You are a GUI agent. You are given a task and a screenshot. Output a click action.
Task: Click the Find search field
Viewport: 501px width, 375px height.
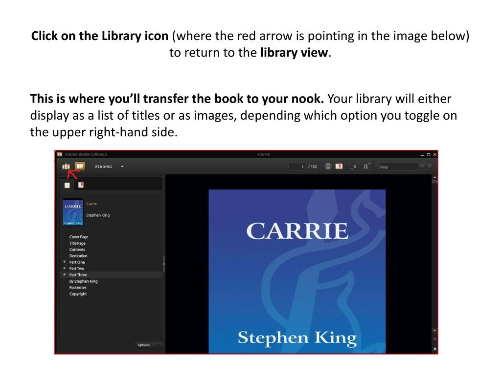point(398,167)
